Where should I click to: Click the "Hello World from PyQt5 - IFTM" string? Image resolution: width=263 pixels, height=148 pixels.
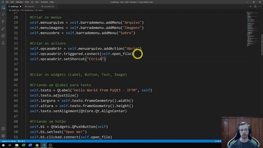105,90
